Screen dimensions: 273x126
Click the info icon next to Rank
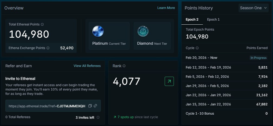tap(124, 66)
